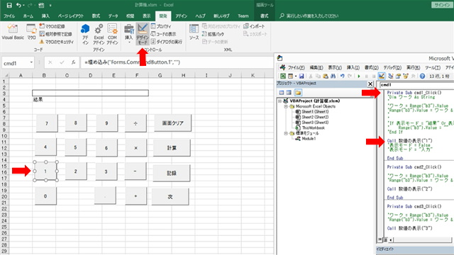The height and width of the screenshot is (255, 454).
Task: Click the 次 button on sheet
Action: coord(170,197)
